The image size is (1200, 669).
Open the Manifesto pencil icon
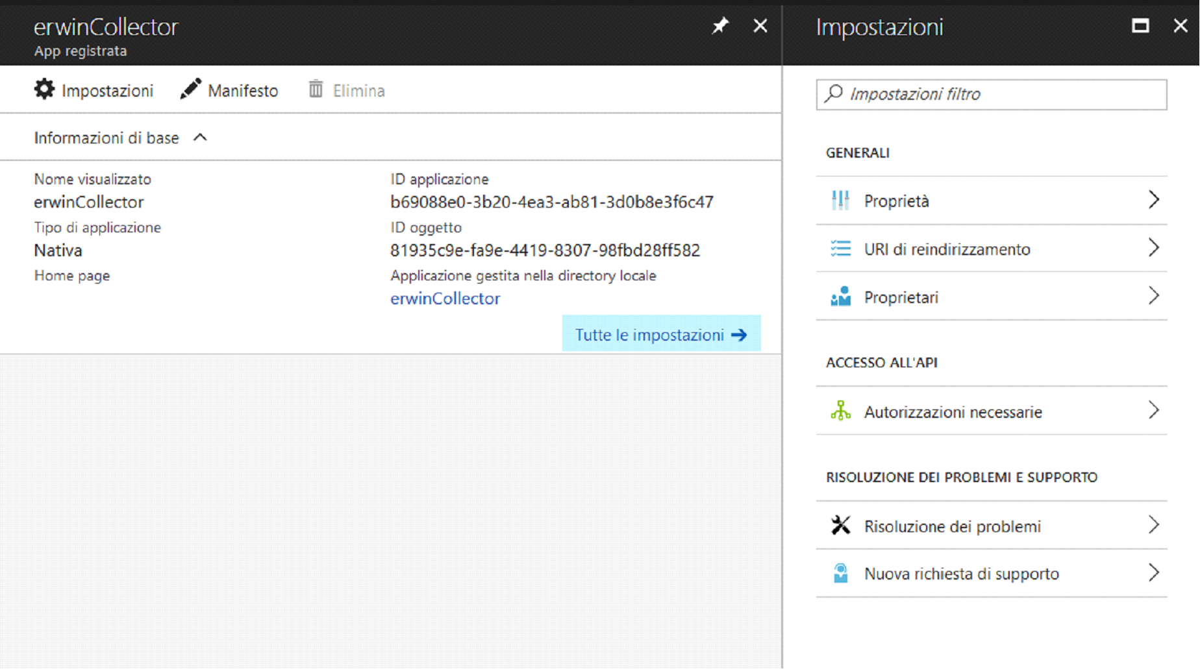190,90
